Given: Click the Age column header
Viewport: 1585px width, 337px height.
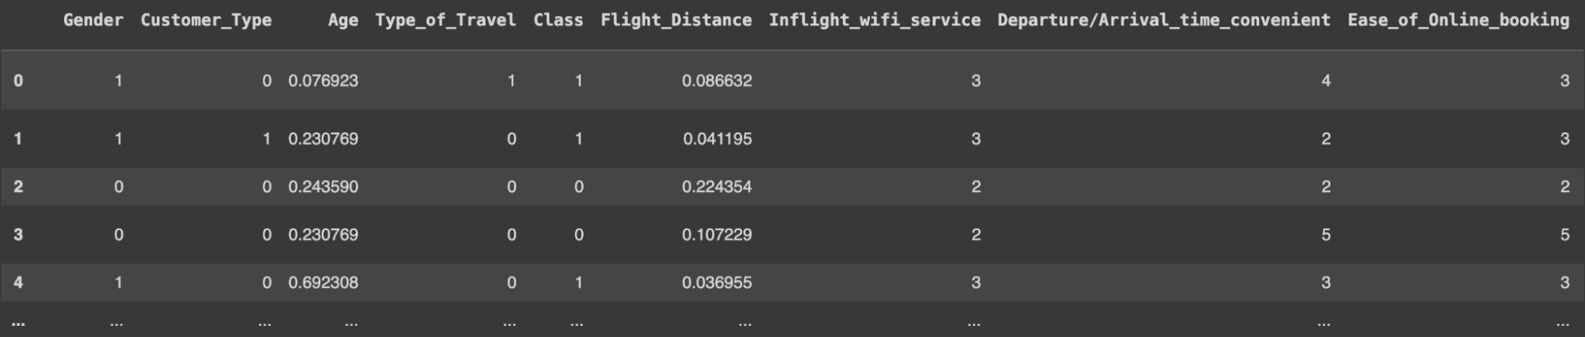Looking at the screenshot, I should pos(343,20).
